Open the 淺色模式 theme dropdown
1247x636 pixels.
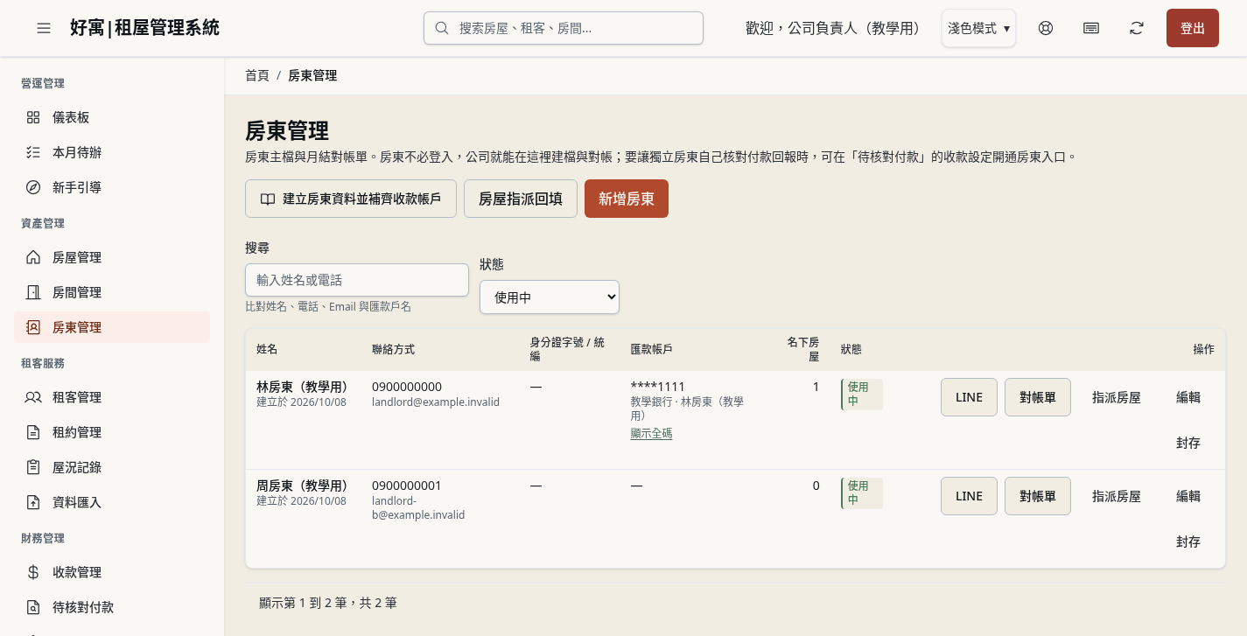point(978,28)
